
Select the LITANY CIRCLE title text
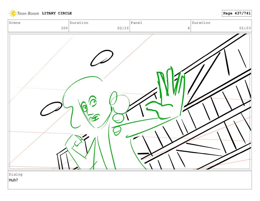click(x=57, y=13)
